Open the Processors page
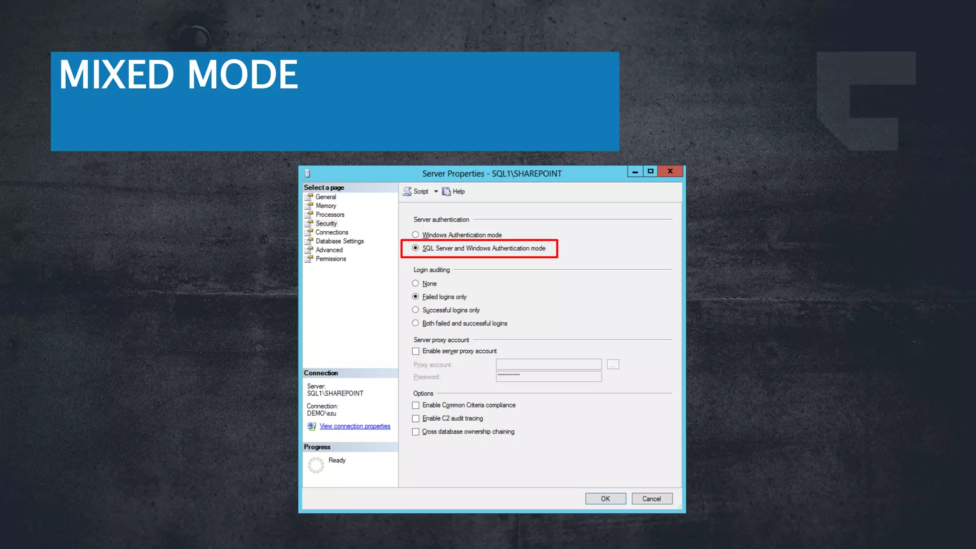The height and width of the screenshot is (549, 976). click(x=330, y=214)
